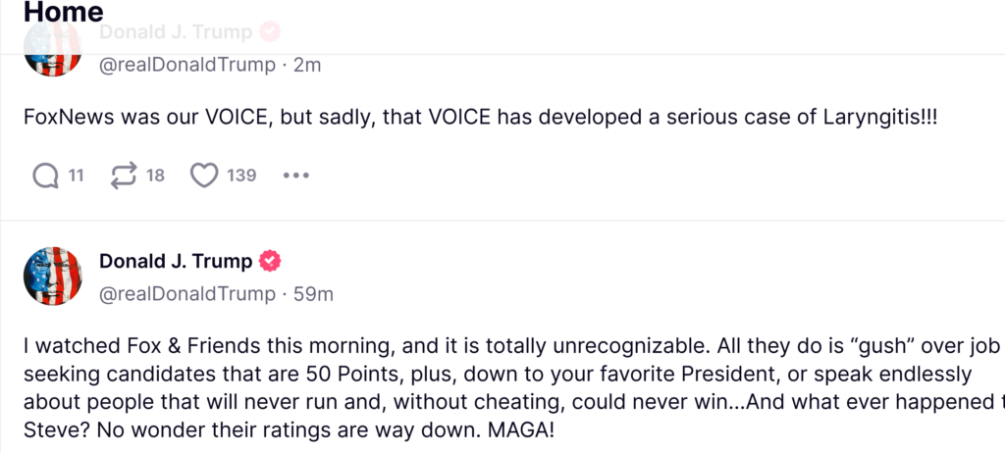Click the faded Donald J. Trump name at the top

point(176,31)
